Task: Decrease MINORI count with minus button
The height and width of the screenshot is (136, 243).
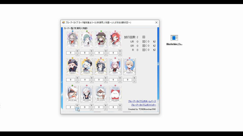Action: pos(106,82)
